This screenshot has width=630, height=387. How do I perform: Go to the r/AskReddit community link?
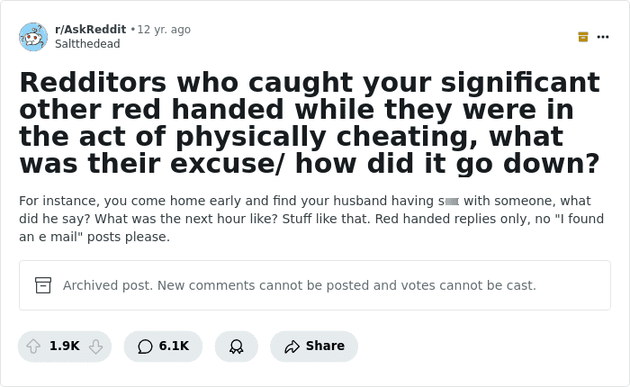coord(90,30)
